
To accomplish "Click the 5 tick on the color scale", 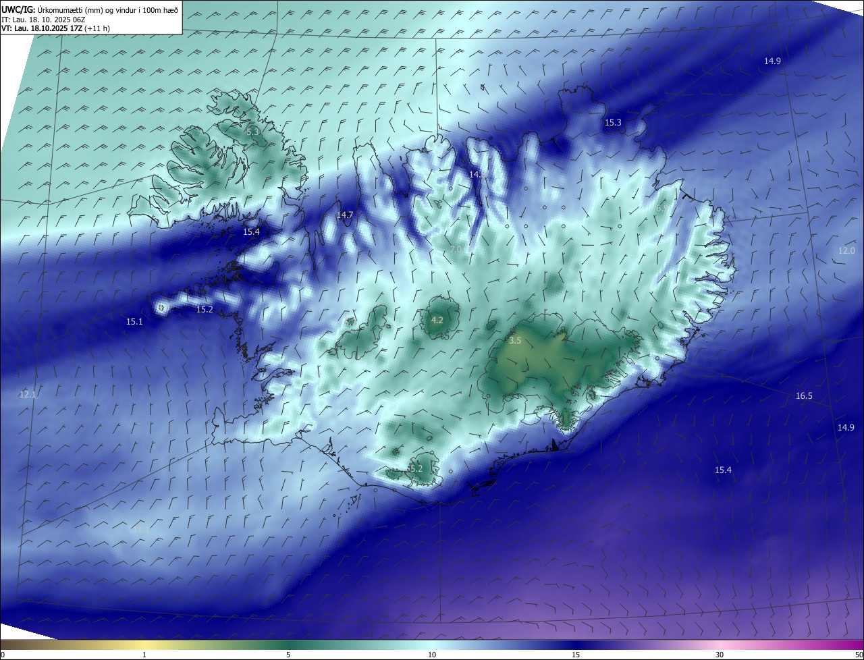I will (288, 655).
